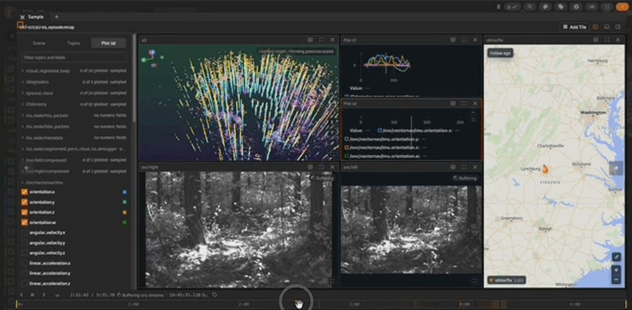
Task: Click the Filter topics and fields box
Action: pos(74,57)
